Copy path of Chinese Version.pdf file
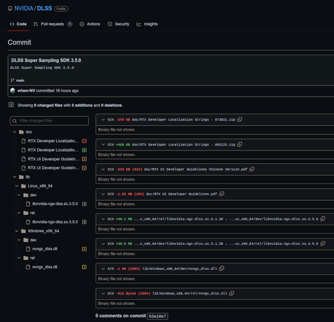The height and width of the screenshot is (322, 334). pos(252,169)
